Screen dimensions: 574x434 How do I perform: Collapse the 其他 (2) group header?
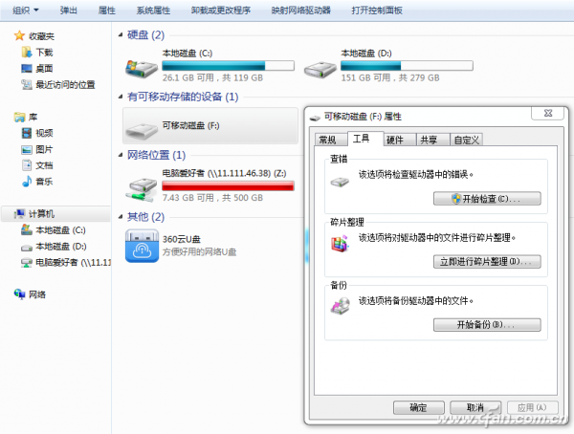point(144,217)
